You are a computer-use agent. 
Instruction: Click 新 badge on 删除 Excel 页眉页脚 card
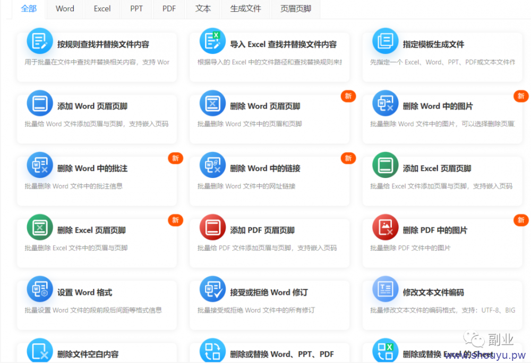(175, 220)
